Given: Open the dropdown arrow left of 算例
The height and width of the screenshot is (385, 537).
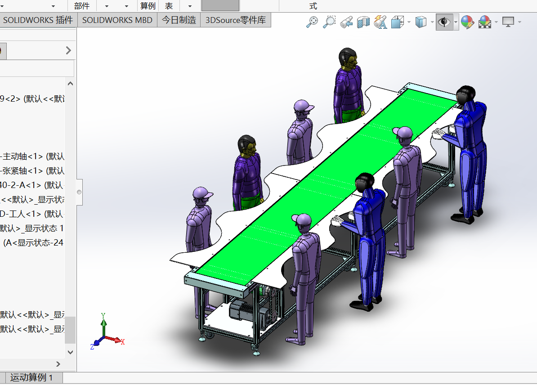Looking at the screenshot, I should click(x=126, y=6).
